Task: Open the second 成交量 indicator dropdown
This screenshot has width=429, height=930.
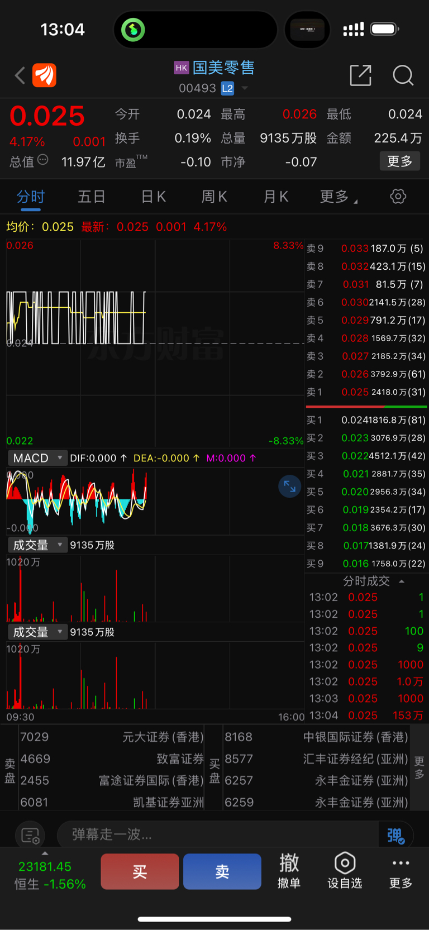Action: tap(37, 632)
